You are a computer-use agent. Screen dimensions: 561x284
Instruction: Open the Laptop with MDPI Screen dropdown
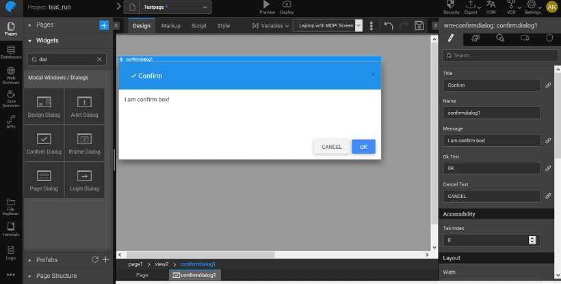(x=327, y=26)
